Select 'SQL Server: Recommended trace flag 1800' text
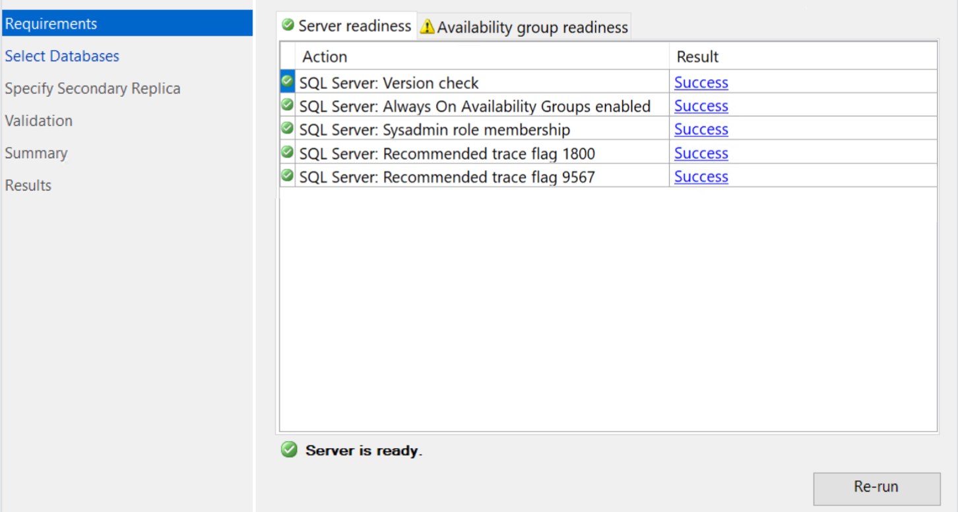The image size is (958, 512). [447, 154]
